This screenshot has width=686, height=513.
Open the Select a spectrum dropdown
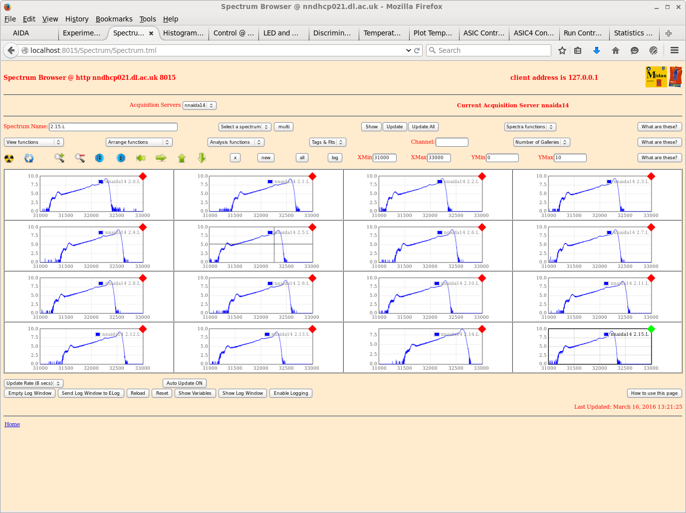(x=245, y=127)
